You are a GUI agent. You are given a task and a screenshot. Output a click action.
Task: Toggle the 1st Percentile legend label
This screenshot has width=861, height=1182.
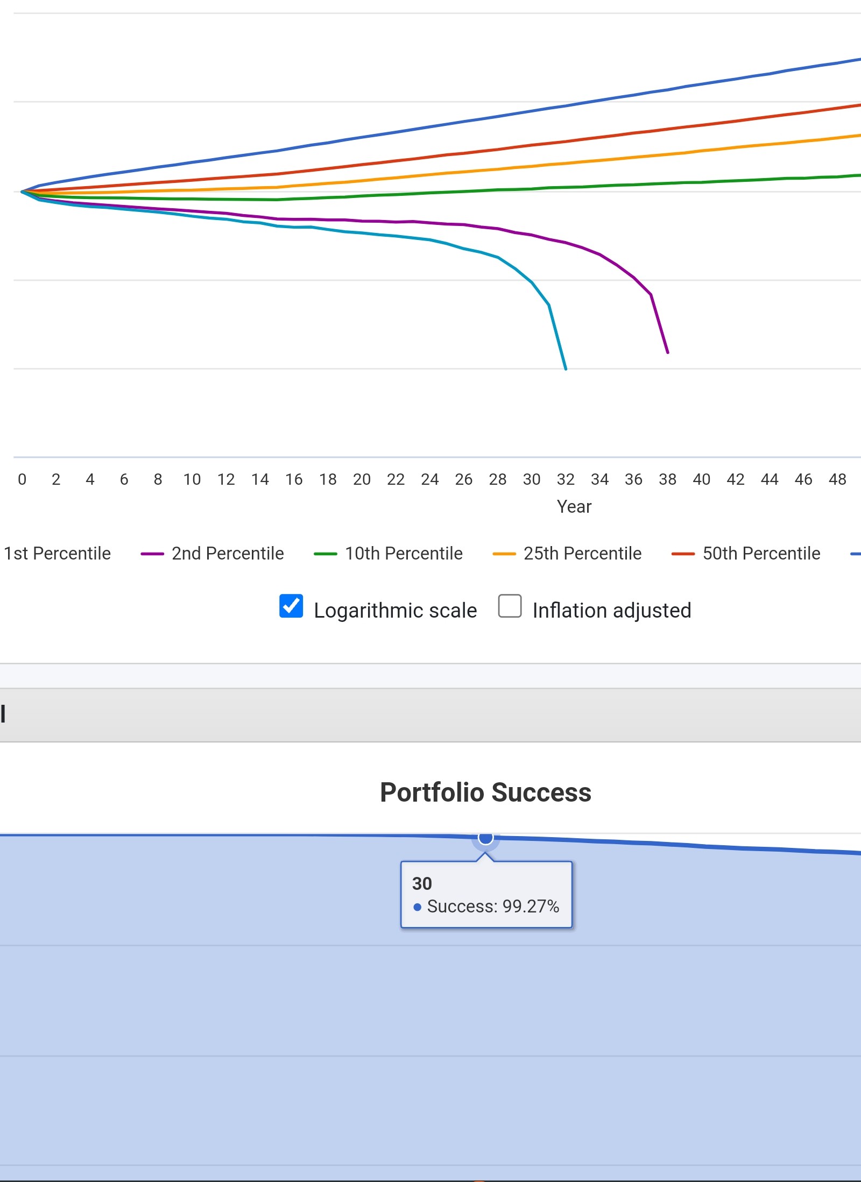(57, 554)
